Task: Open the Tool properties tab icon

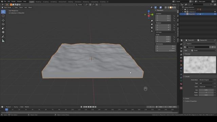Action: [x=181, y=44]
